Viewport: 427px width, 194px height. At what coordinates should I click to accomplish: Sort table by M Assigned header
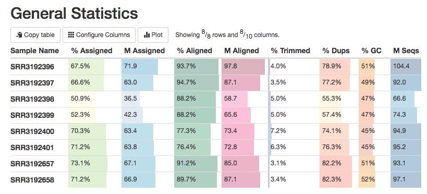click(x=144, y=51)
